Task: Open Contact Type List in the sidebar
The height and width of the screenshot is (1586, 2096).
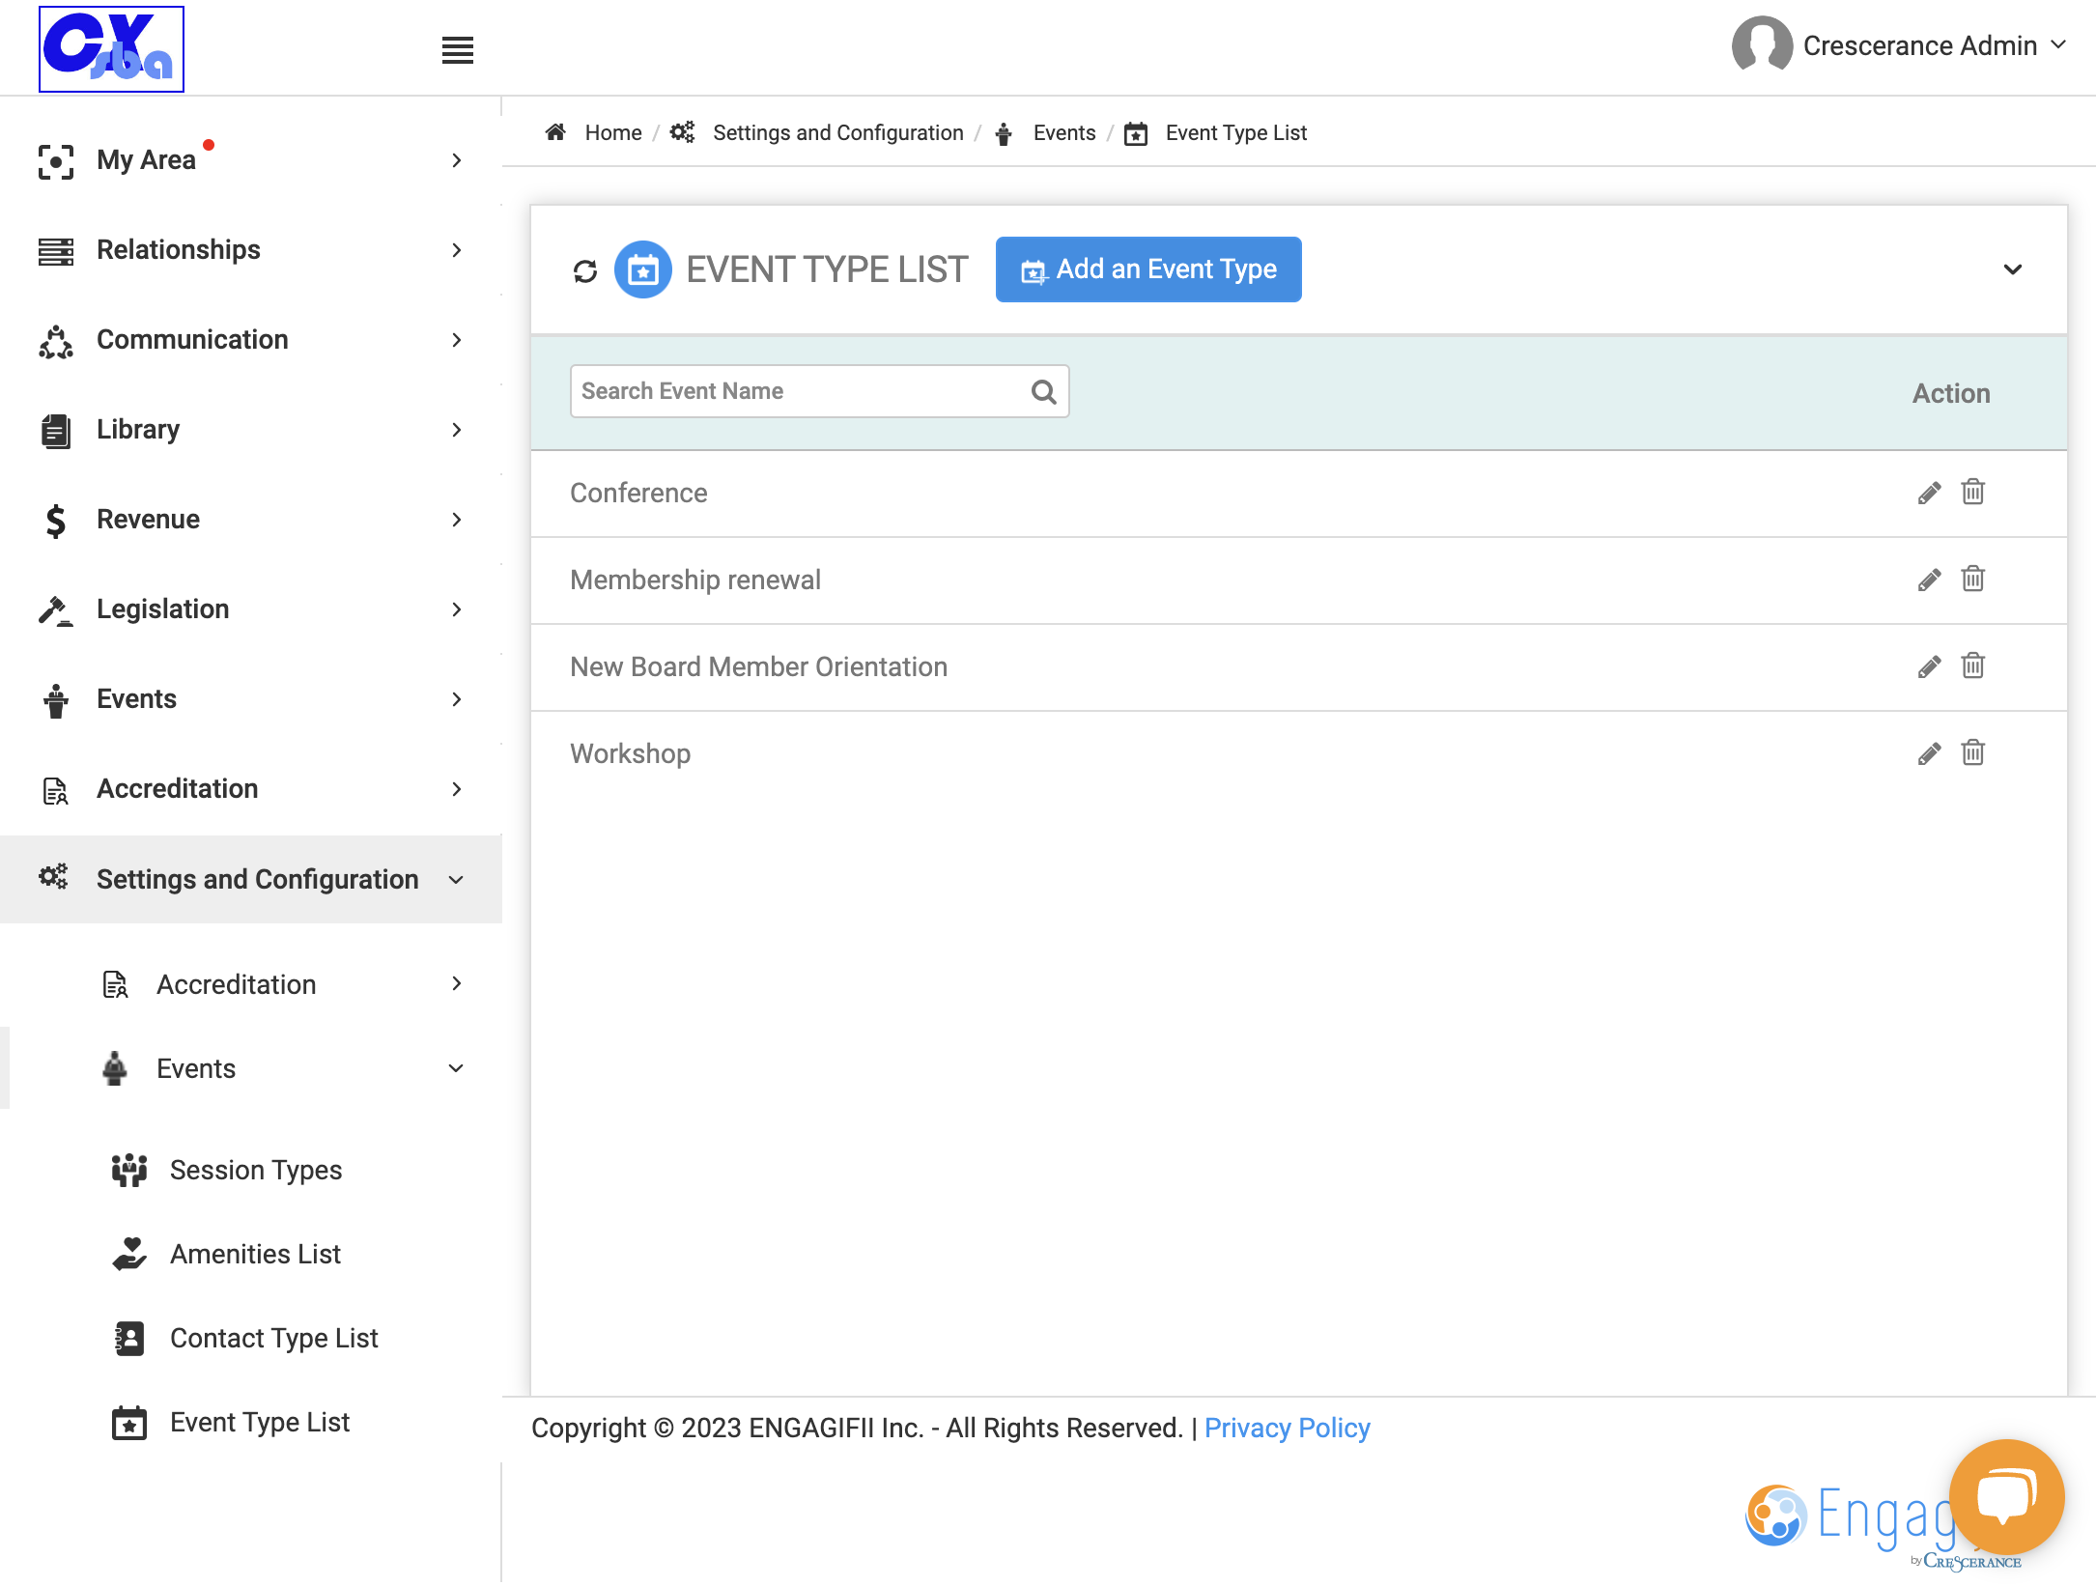Action: pyautogui.click(x=273, y=1338)
